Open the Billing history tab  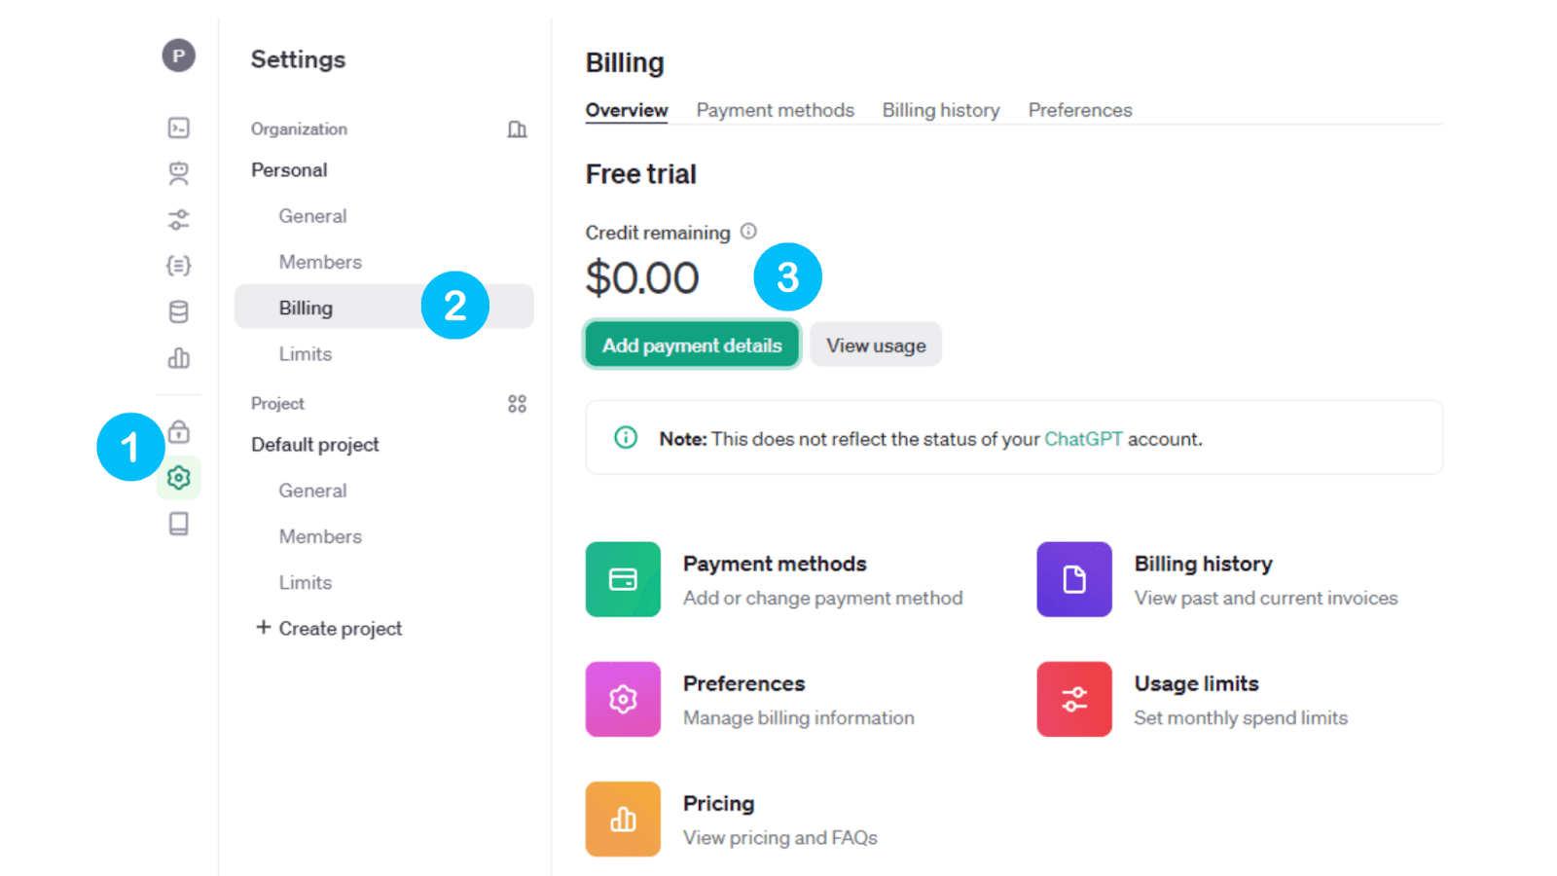(x=940, y=110)
